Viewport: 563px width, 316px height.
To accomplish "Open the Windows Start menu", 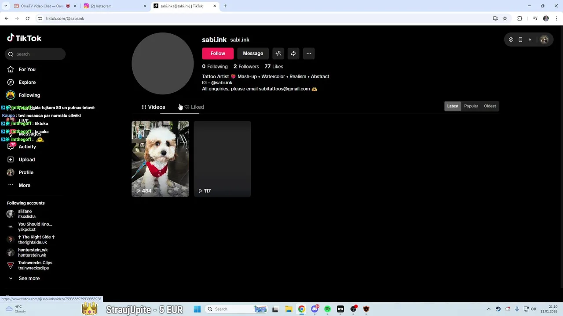I will point(197,309).
